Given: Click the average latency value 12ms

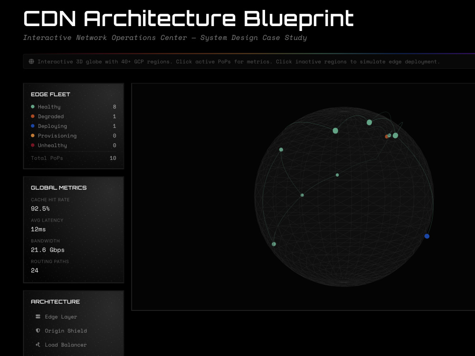Looking at the screenshot, I should pyautogui.click(x=38, y=229).
